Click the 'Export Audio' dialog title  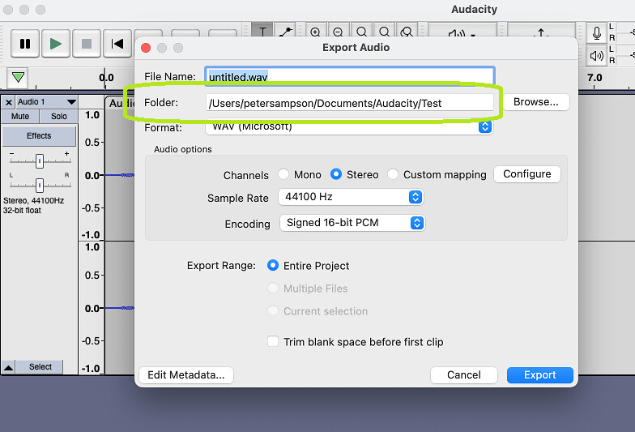pos(356,47)
